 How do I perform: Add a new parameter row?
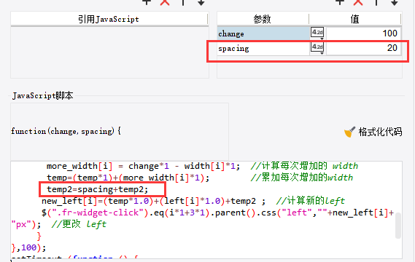[x=340, y=2]
